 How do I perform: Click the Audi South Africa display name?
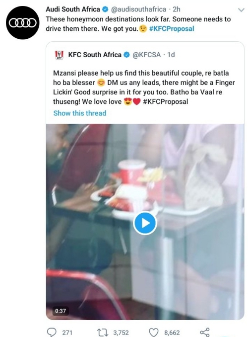[x=73, y=9]
